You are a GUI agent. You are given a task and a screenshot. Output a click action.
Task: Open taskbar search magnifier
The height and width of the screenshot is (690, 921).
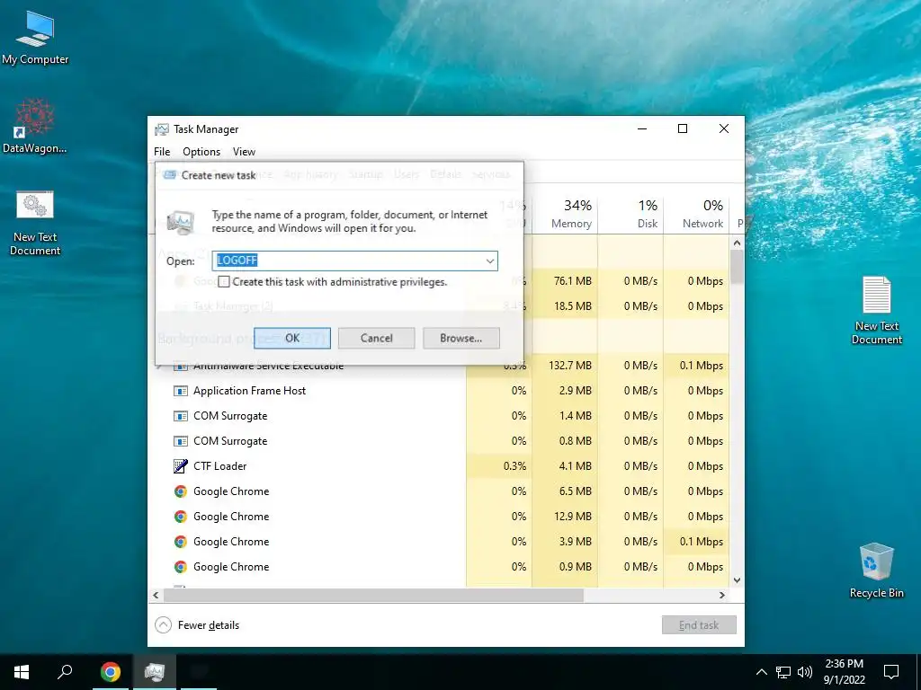(x=65, y=672)
